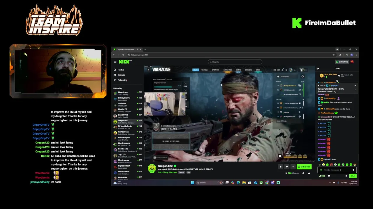The width and height of the screenshot is (373, 209).
Task: Open Xbox app from the taskbar
Action: pyautogui.click(x=261, y=183)
